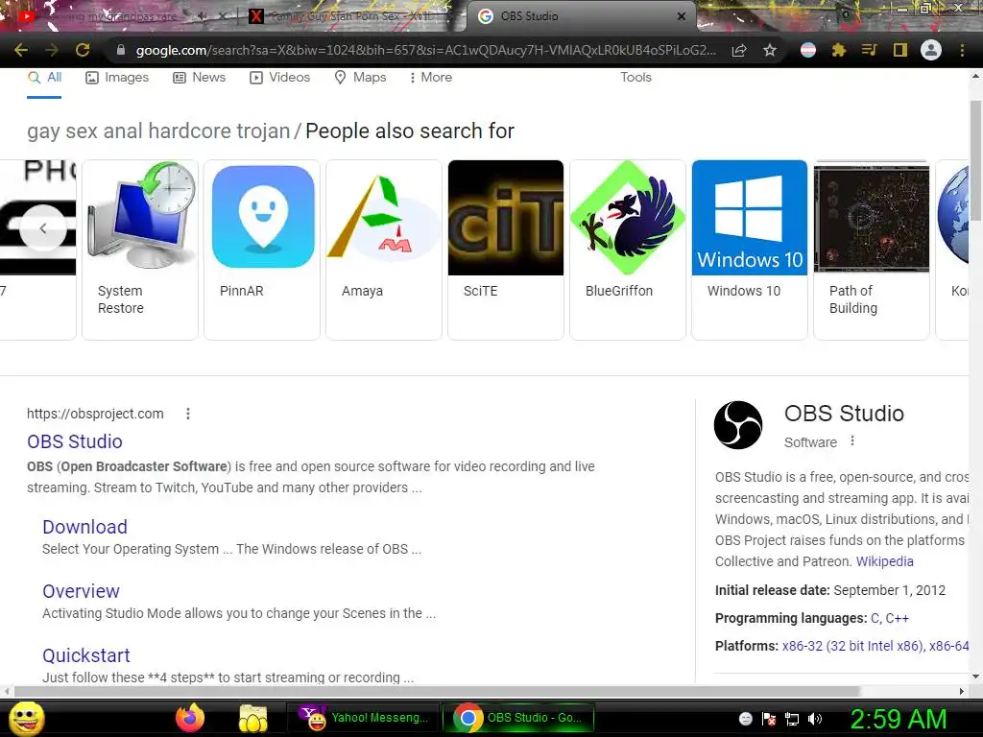The height and width of the screenshot is (737, 983).
Task: Switch to the News search tab
Action: 199,78
